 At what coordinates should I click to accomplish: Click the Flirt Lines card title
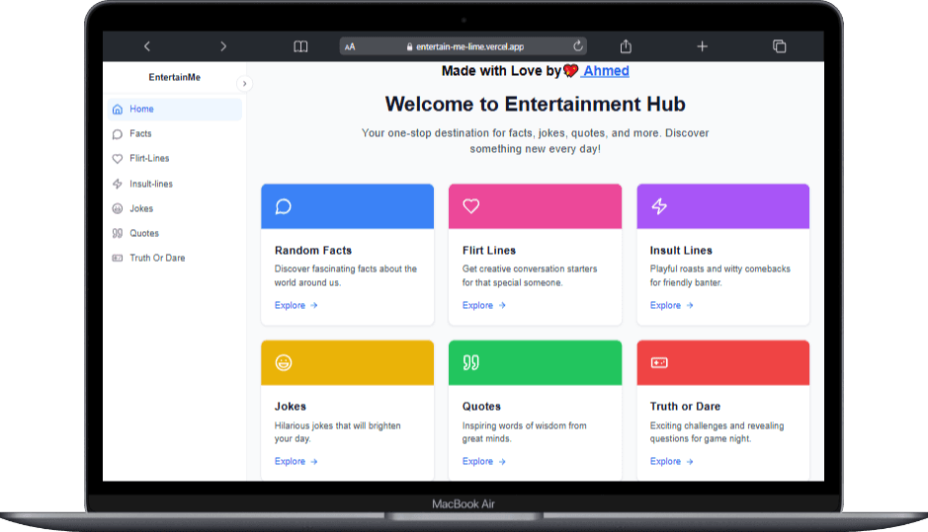click(x=489, y=251)
